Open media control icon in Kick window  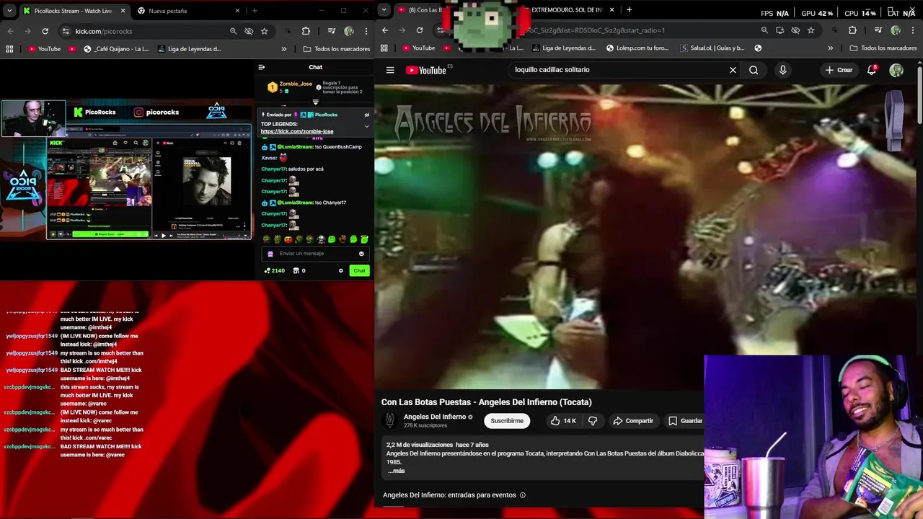[331, 31]
